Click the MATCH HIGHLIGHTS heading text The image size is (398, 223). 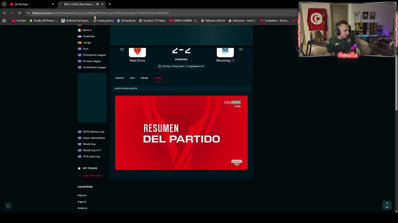126,89
